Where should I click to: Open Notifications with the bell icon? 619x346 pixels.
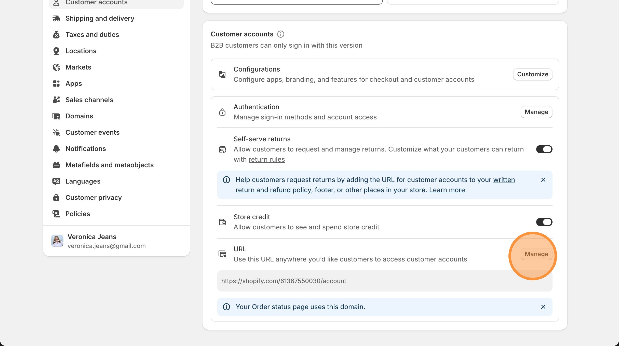(57, 148)
